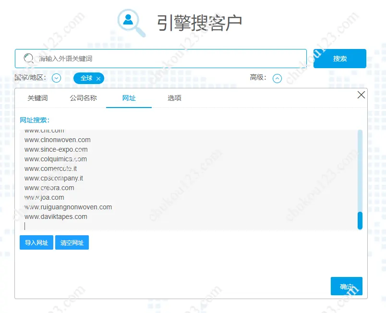Switch to the 关键词 tab
This screenshot has width=386, height=313.
tap(37, 98)
